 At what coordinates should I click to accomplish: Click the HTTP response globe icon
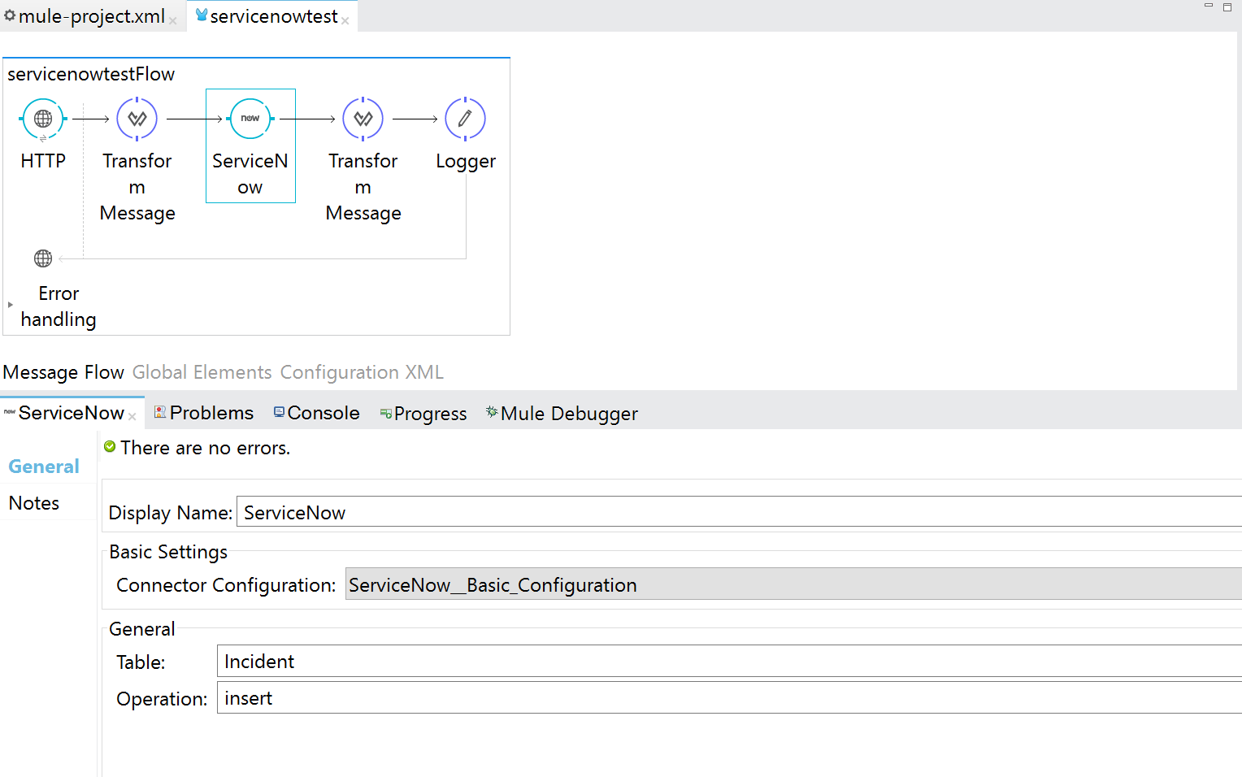(x=43, y=258)
